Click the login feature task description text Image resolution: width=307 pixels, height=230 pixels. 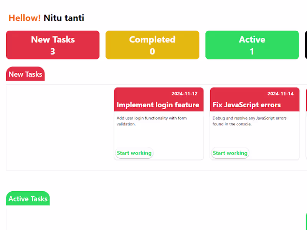[152, 121]
